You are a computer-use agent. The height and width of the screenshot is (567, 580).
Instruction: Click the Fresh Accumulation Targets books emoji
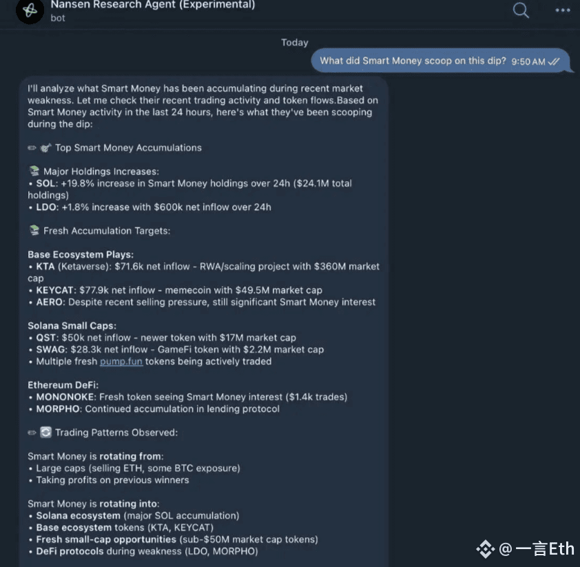click(34, 230)
